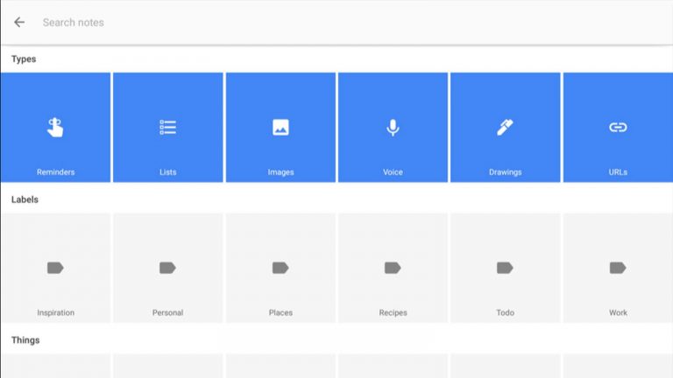Choose the Recipes label tile
Viewport: 673px width, 378px height.
tap(393, 268)
